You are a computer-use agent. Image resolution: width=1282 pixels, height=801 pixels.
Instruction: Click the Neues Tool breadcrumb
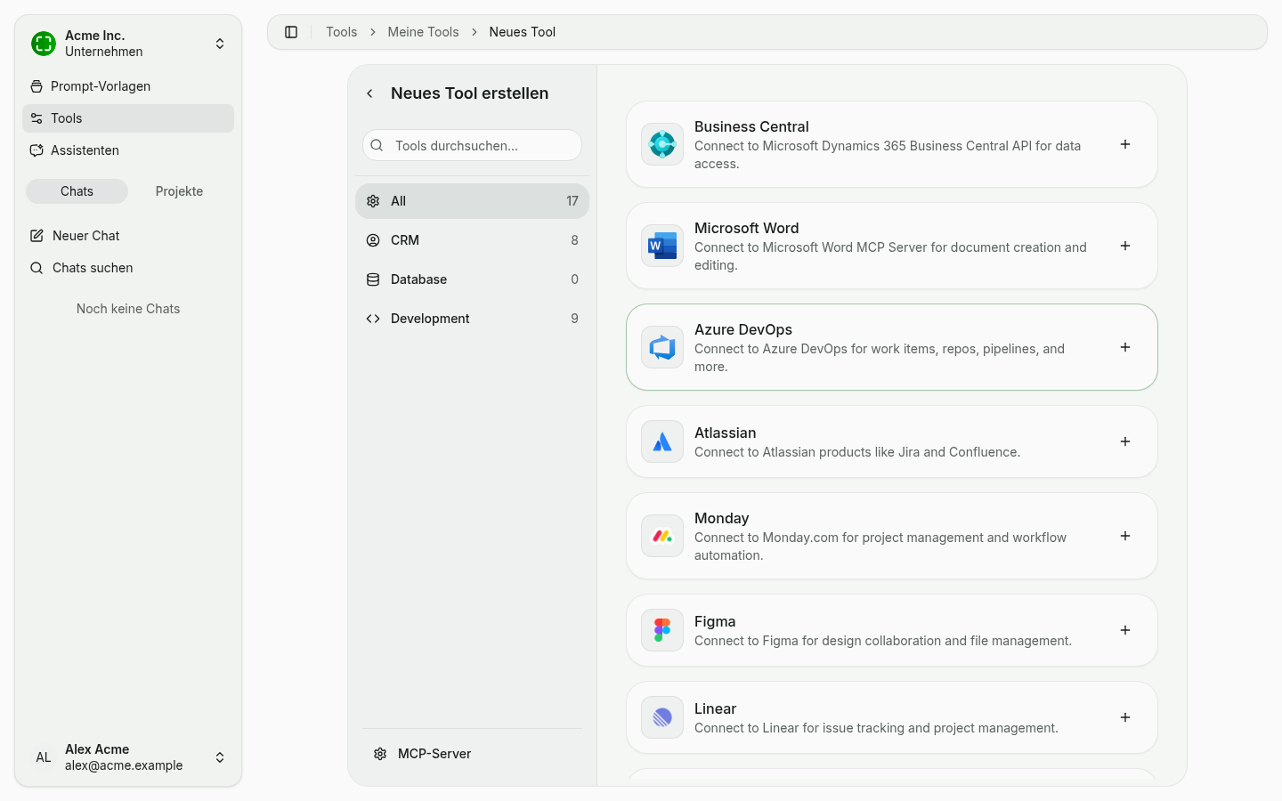click(522, 32)
